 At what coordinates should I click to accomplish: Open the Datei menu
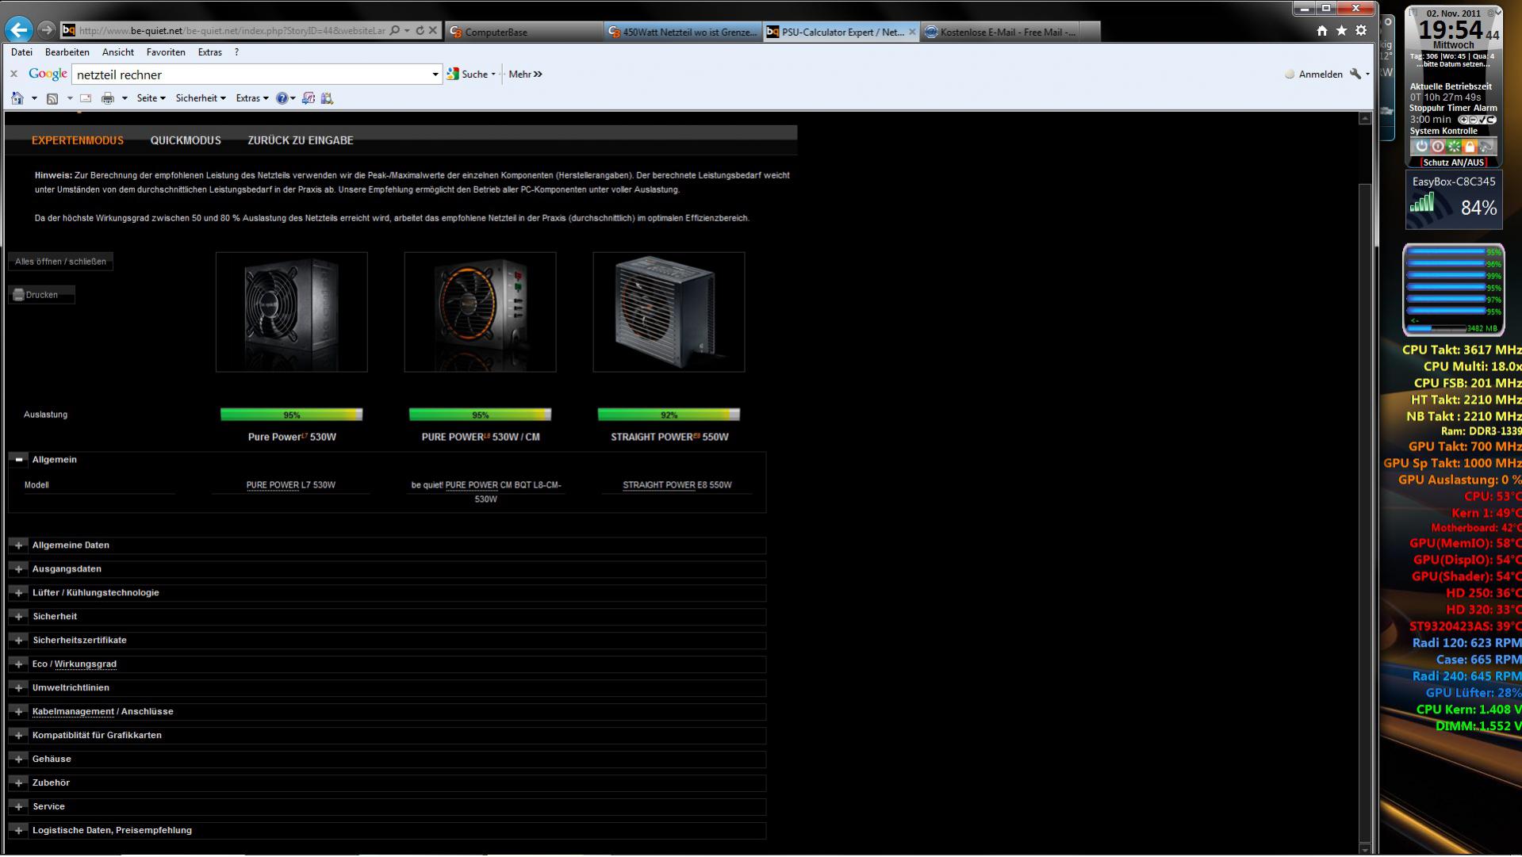click(21, 52)
